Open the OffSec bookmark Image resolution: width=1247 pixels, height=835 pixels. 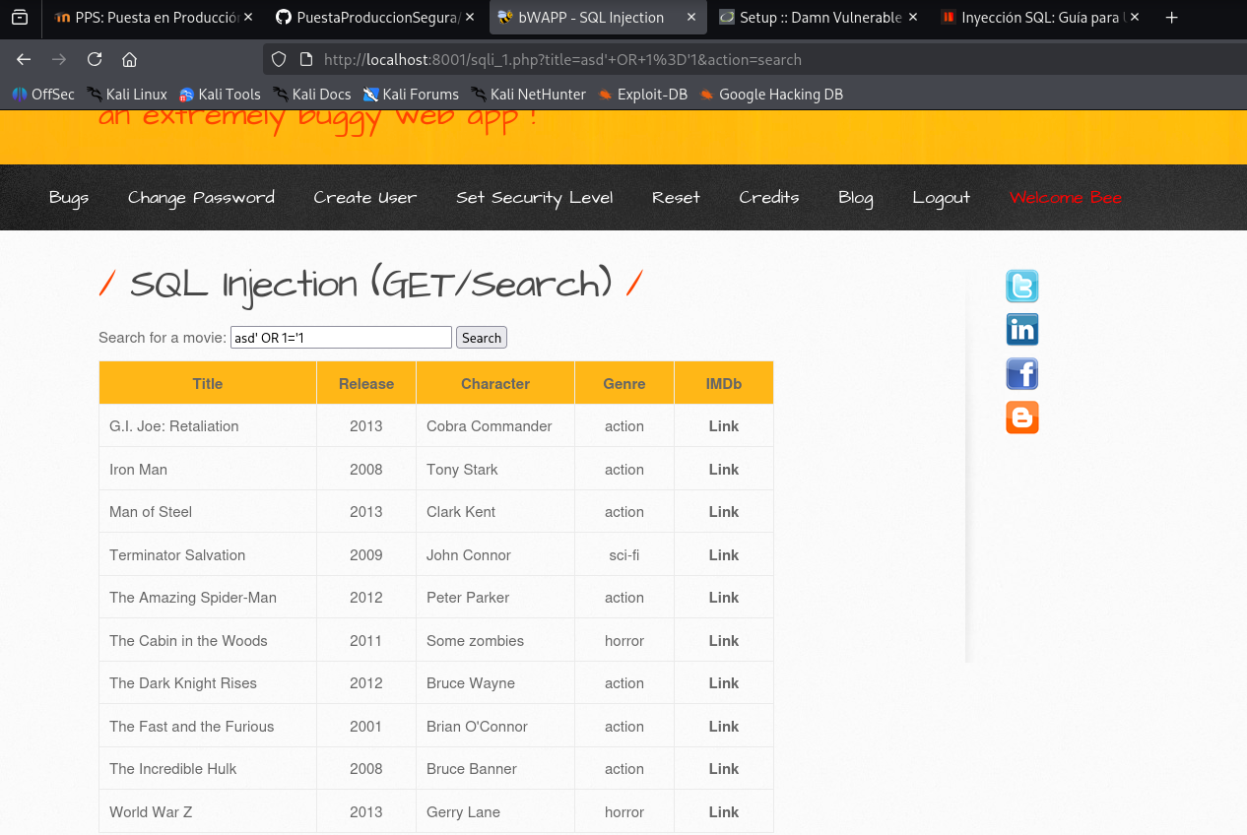(43, 95)
